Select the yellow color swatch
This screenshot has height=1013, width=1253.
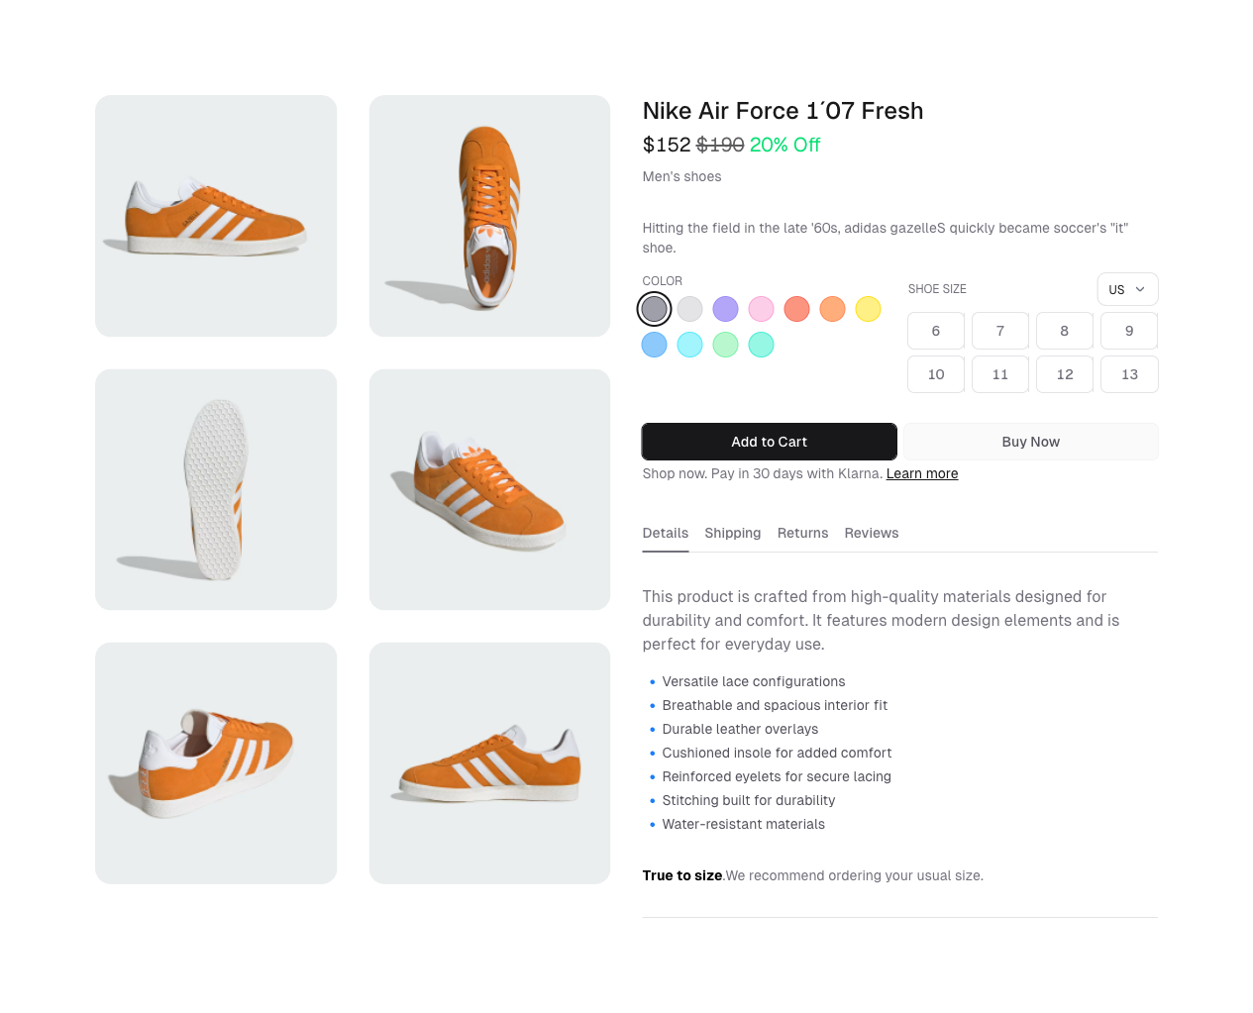(868, 308)
